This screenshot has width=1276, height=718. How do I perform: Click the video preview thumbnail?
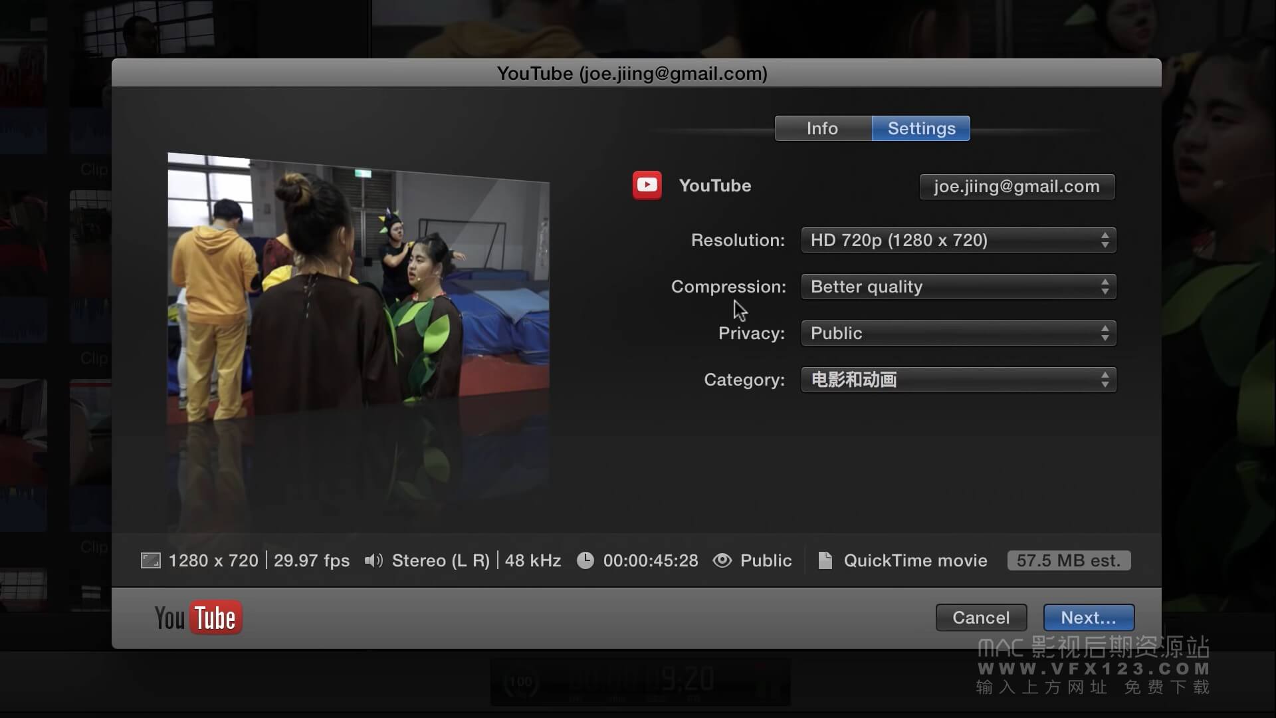tap(358, 288)
